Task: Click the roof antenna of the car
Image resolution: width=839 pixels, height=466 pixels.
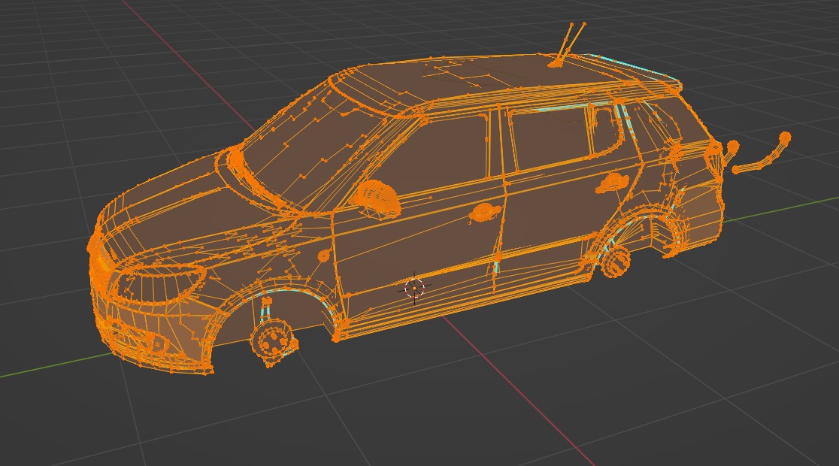Action: [x=567, y=44]
